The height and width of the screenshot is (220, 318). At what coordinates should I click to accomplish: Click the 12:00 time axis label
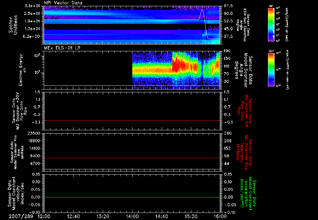click(44, 216)
